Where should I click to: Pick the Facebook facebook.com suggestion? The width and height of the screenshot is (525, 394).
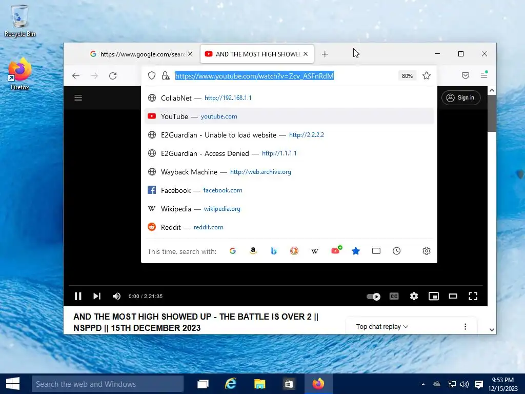click(289, 190)
